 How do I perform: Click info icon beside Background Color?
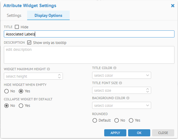[128, 98]
